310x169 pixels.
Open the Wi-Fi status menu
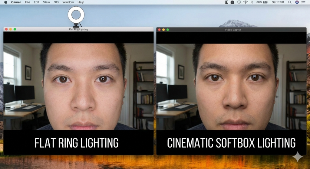245,2
